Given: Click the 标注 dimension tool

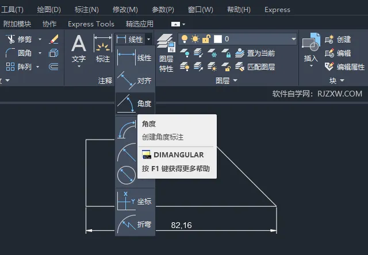Looking at the screenshot, I should pos(102,49).
